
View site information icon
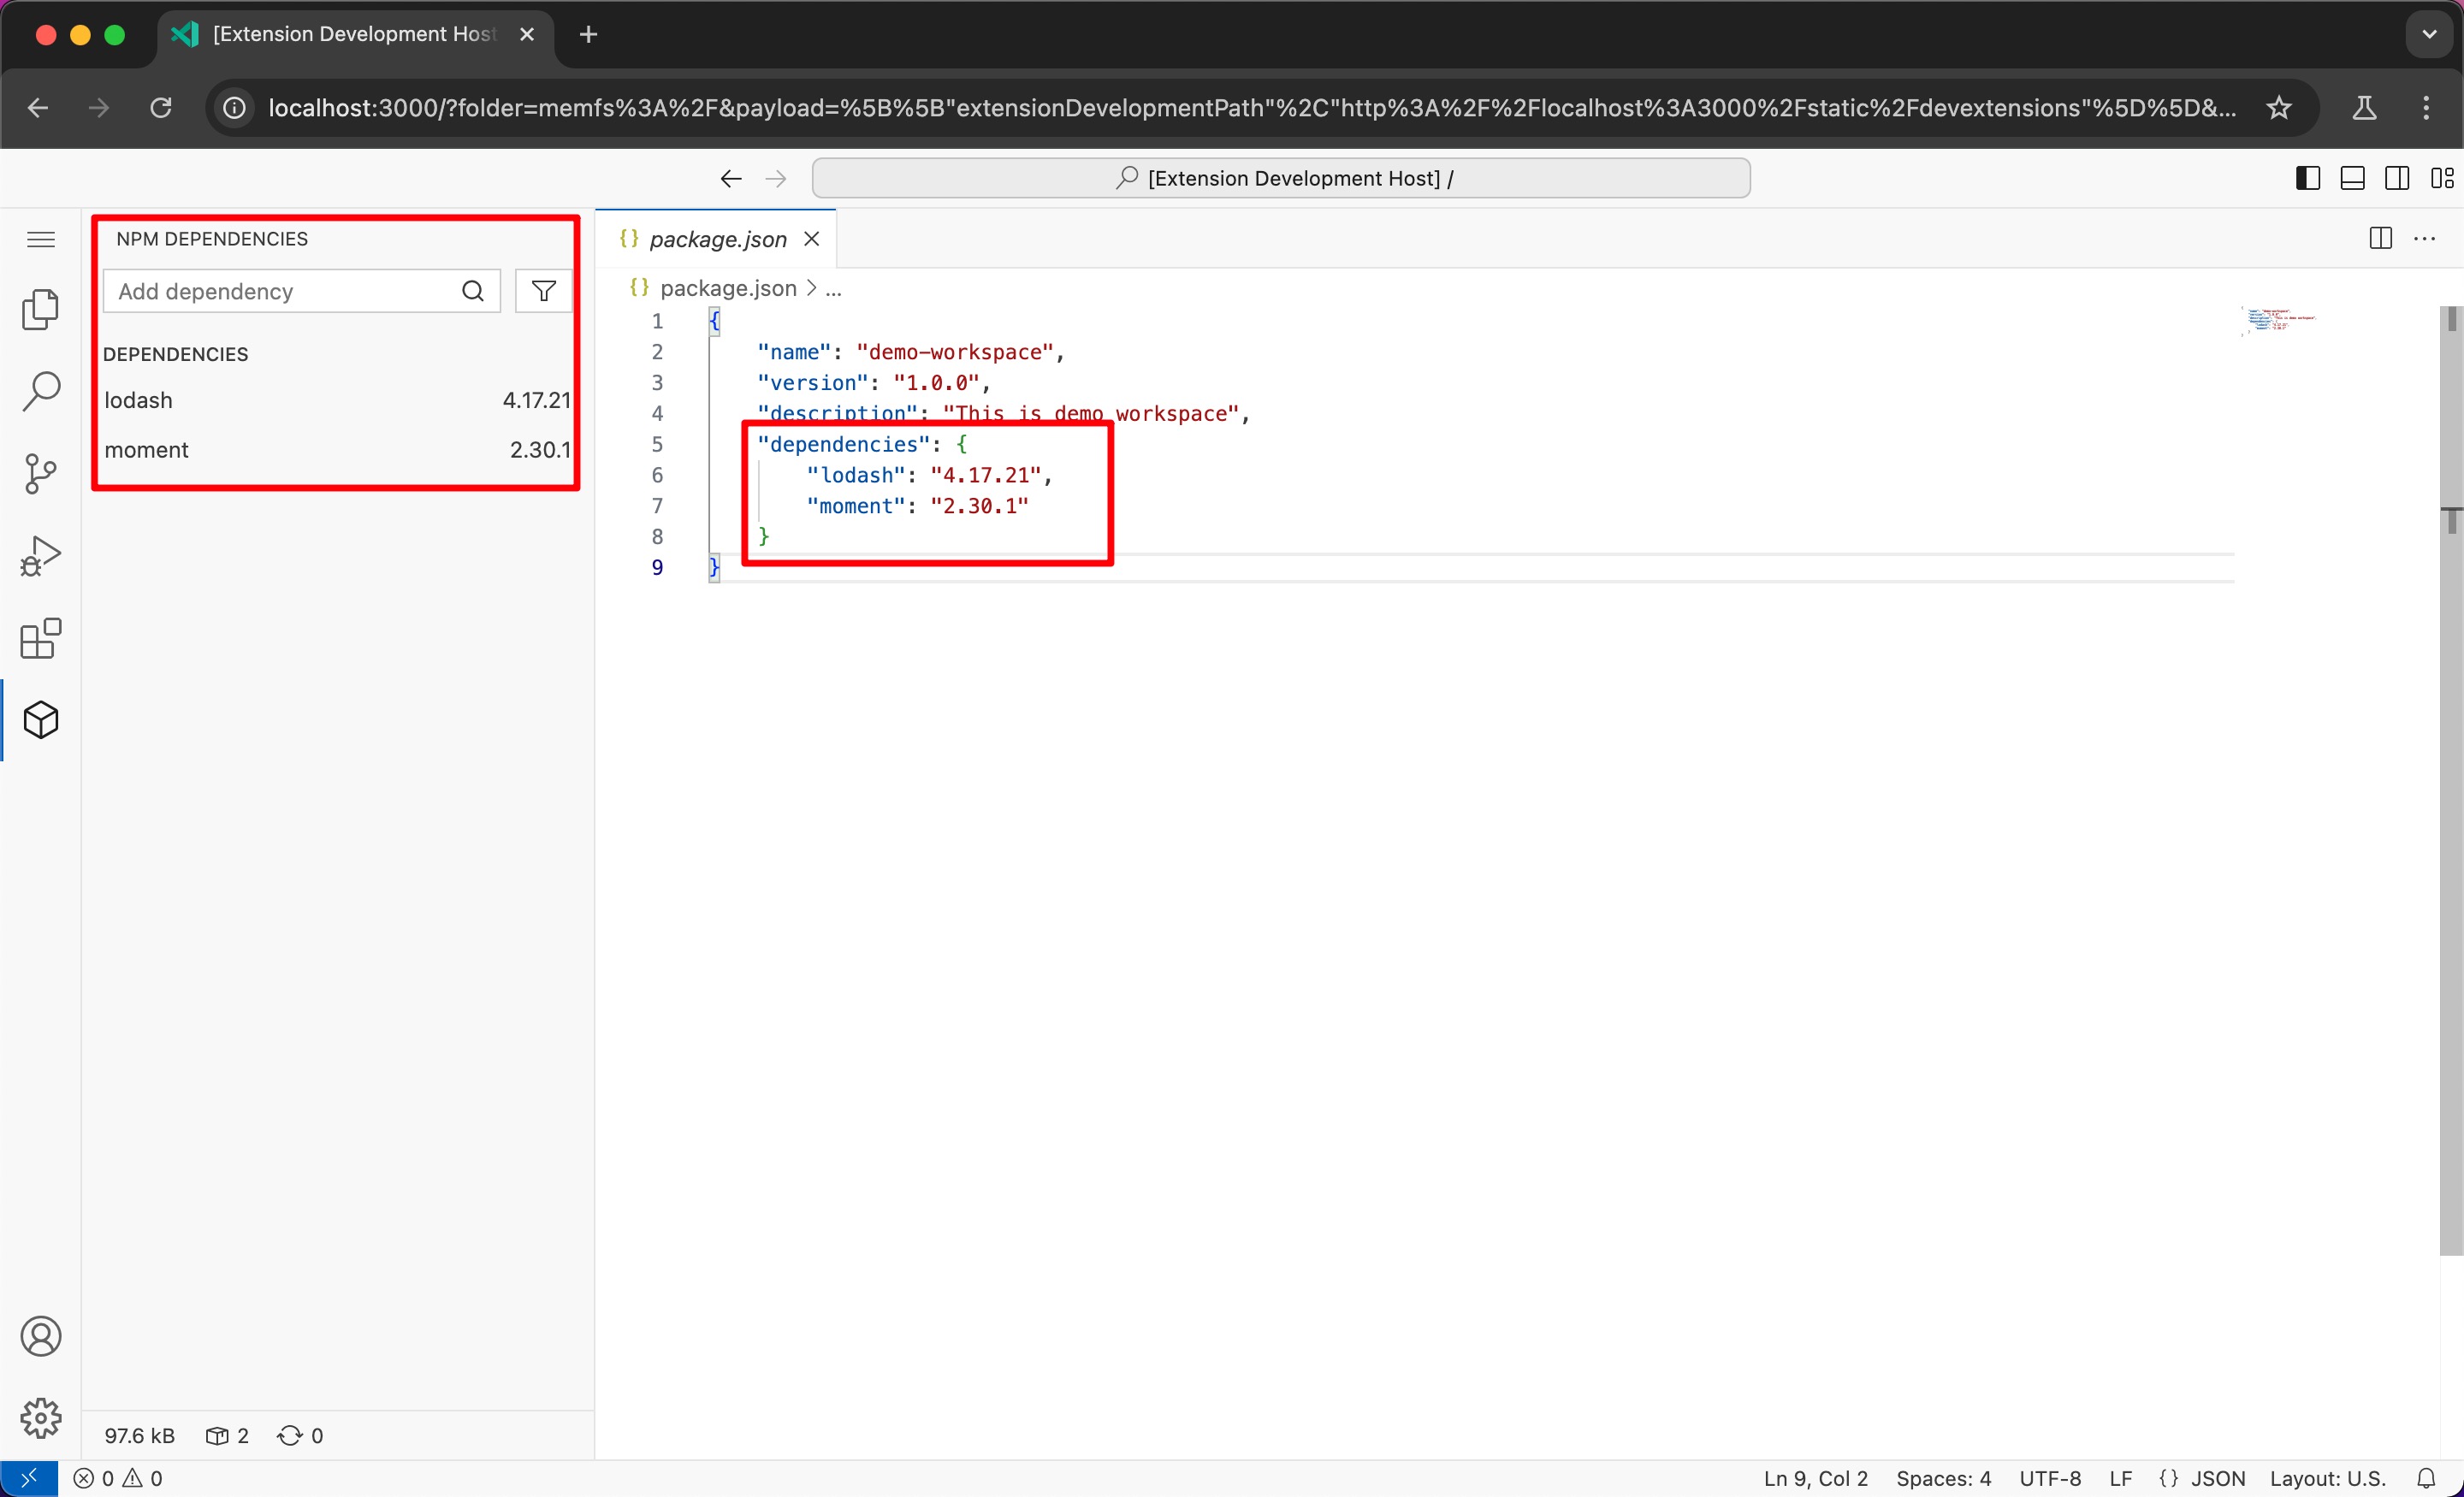click(x=234, y=108)
